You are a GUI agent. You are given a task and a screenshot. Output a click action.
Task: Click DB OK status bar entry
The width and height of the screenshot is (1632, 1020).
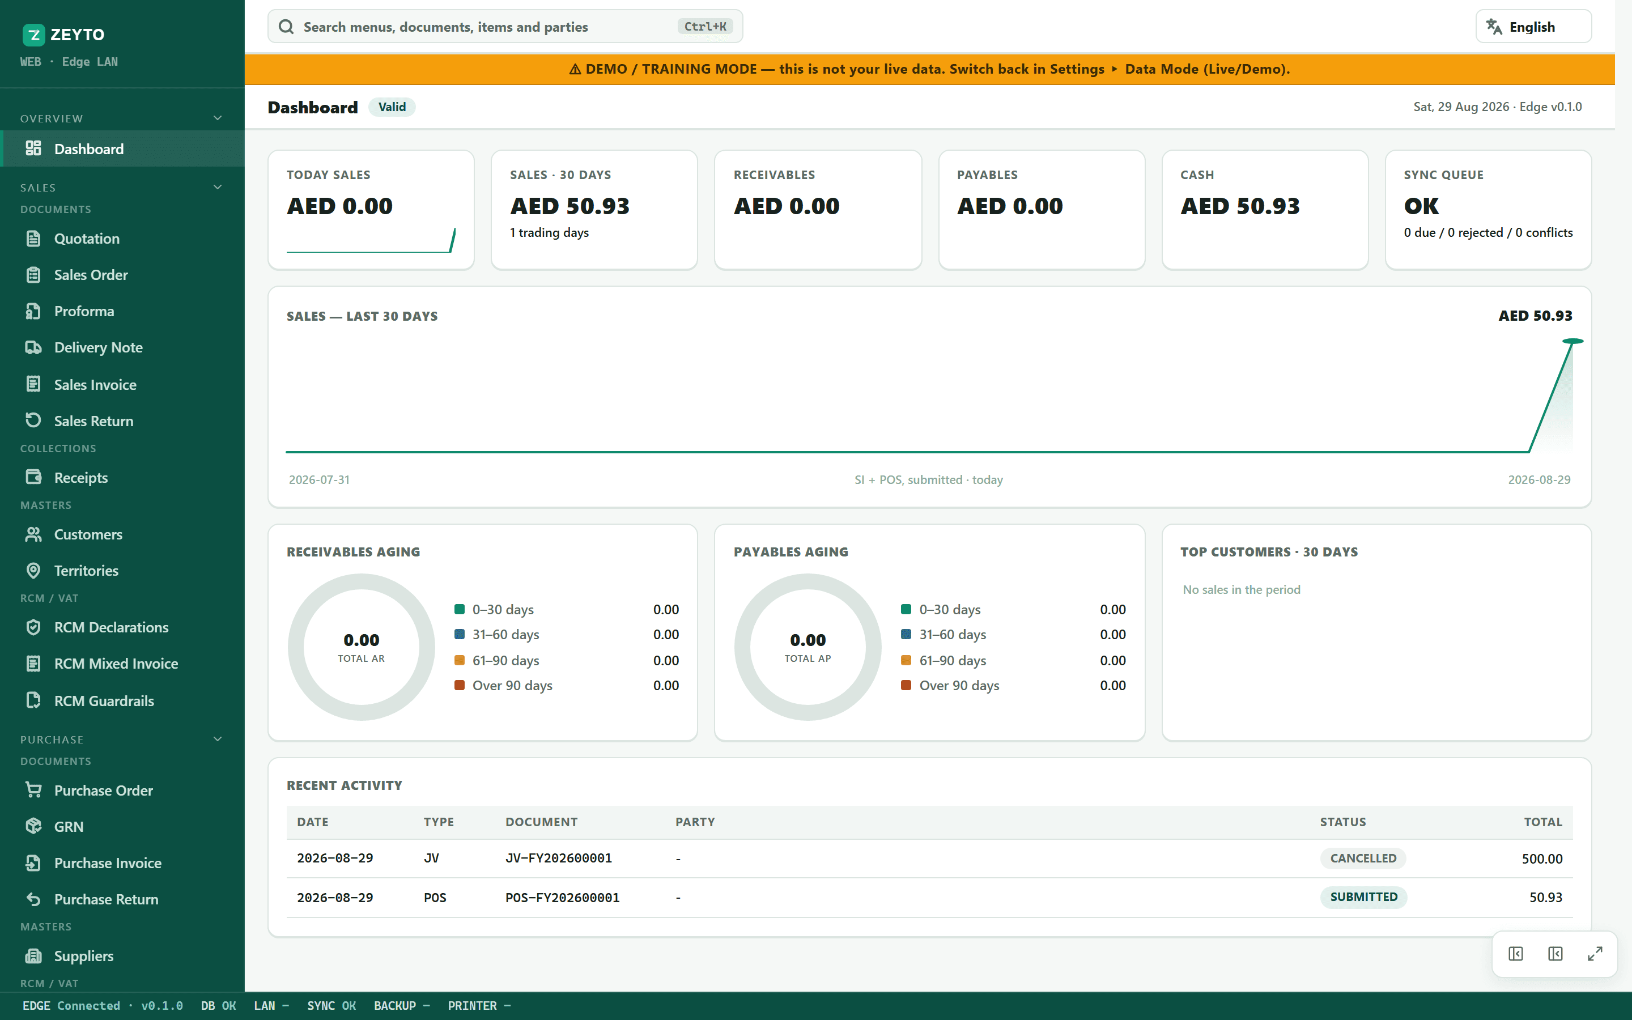pos(219,1006)
